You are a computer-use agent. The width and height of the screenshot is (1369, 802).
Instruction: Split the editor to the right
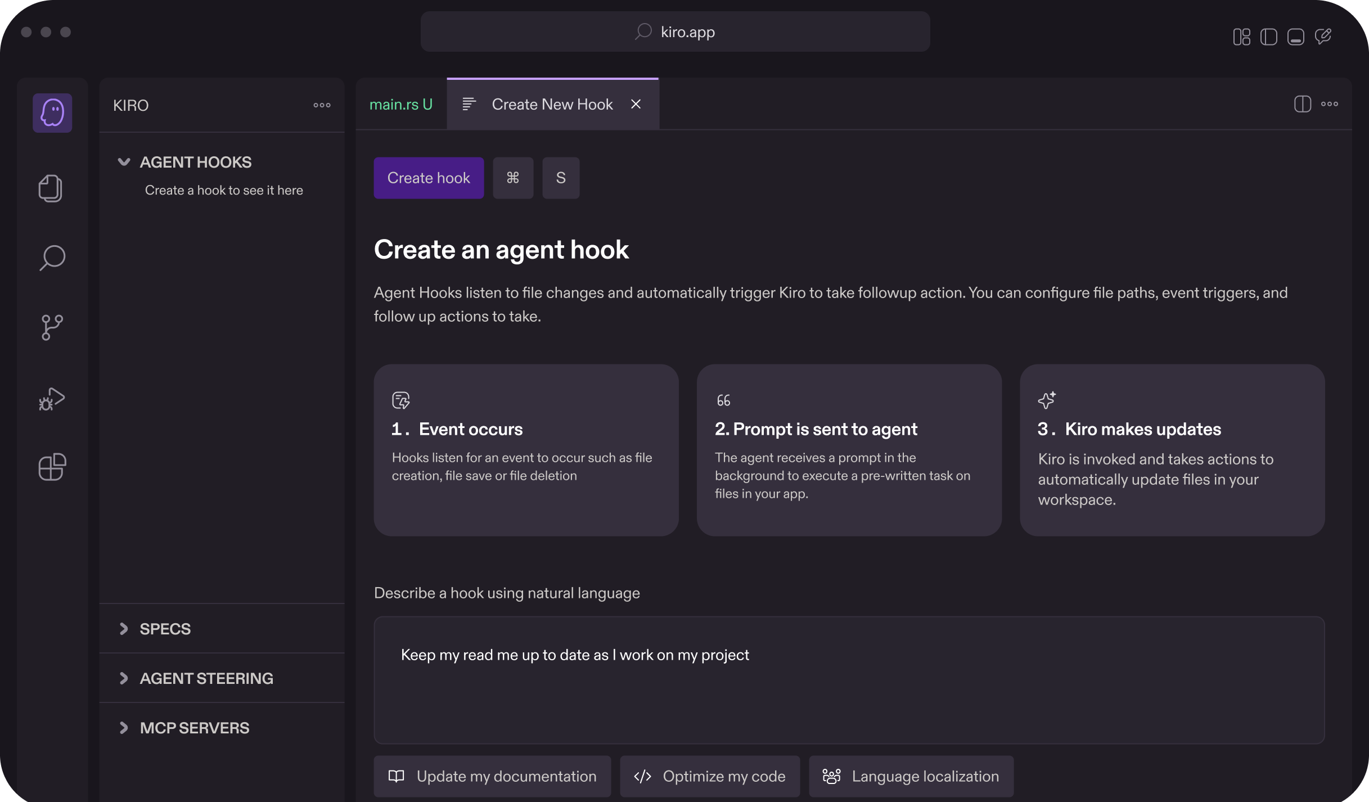pyautogui.click(x=1303, y=104)
